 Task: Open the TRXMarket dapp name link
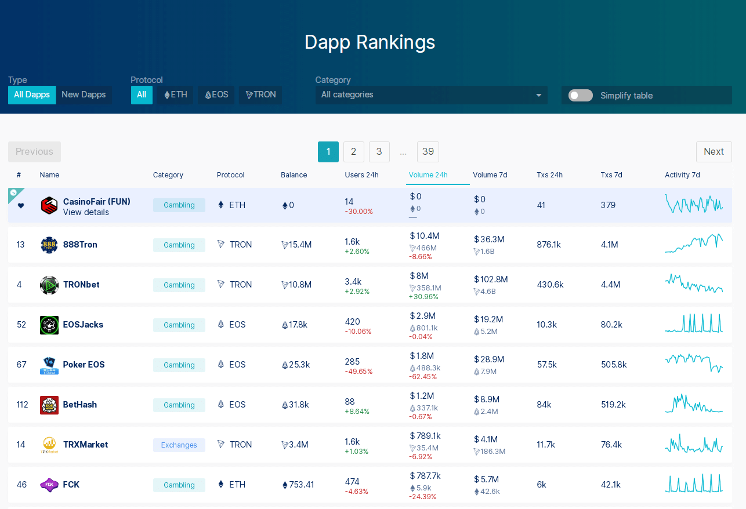pos(85,445)
